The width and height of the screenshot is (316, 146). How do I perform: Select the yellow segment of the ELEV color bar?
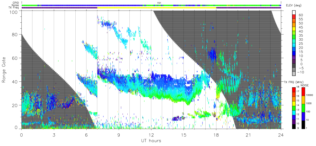[x=294, y=29]
